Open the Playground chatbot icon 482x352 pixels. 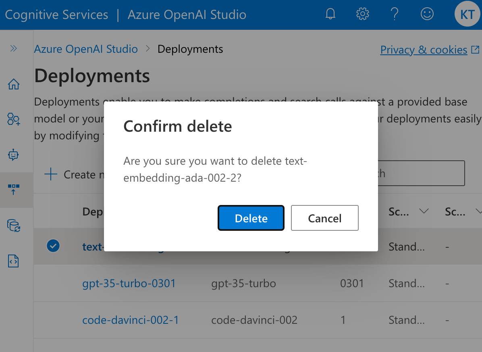pos(13,155)
